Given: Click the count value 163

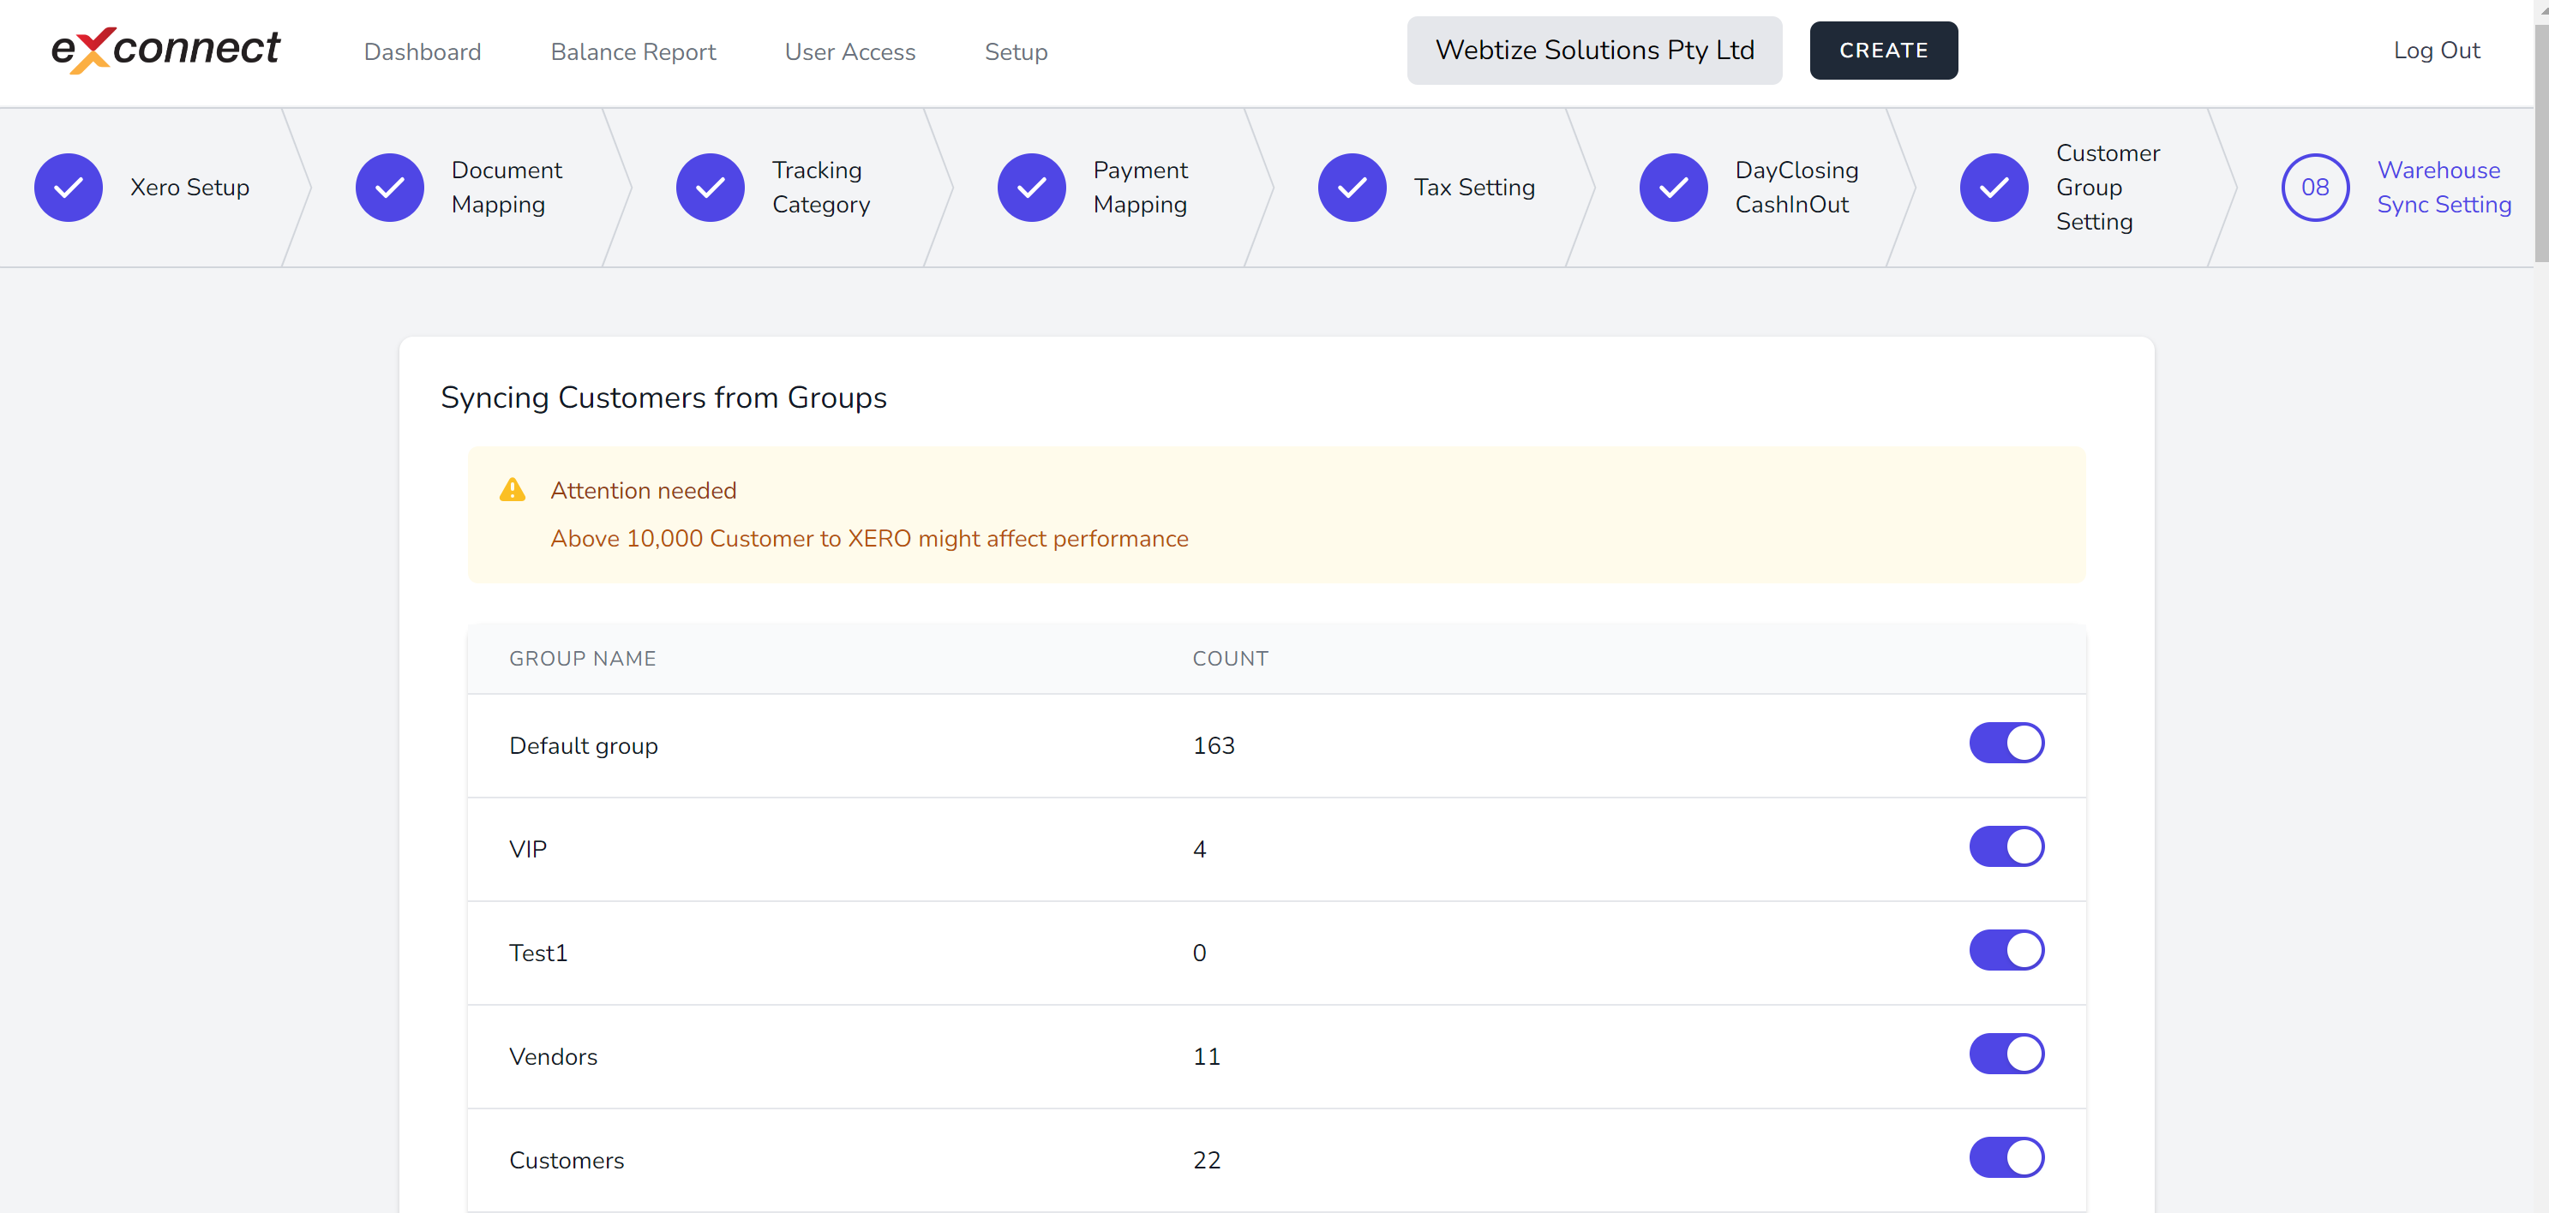Looking at the screenshot, I should pyautogui.click(x=1215, y=745).
